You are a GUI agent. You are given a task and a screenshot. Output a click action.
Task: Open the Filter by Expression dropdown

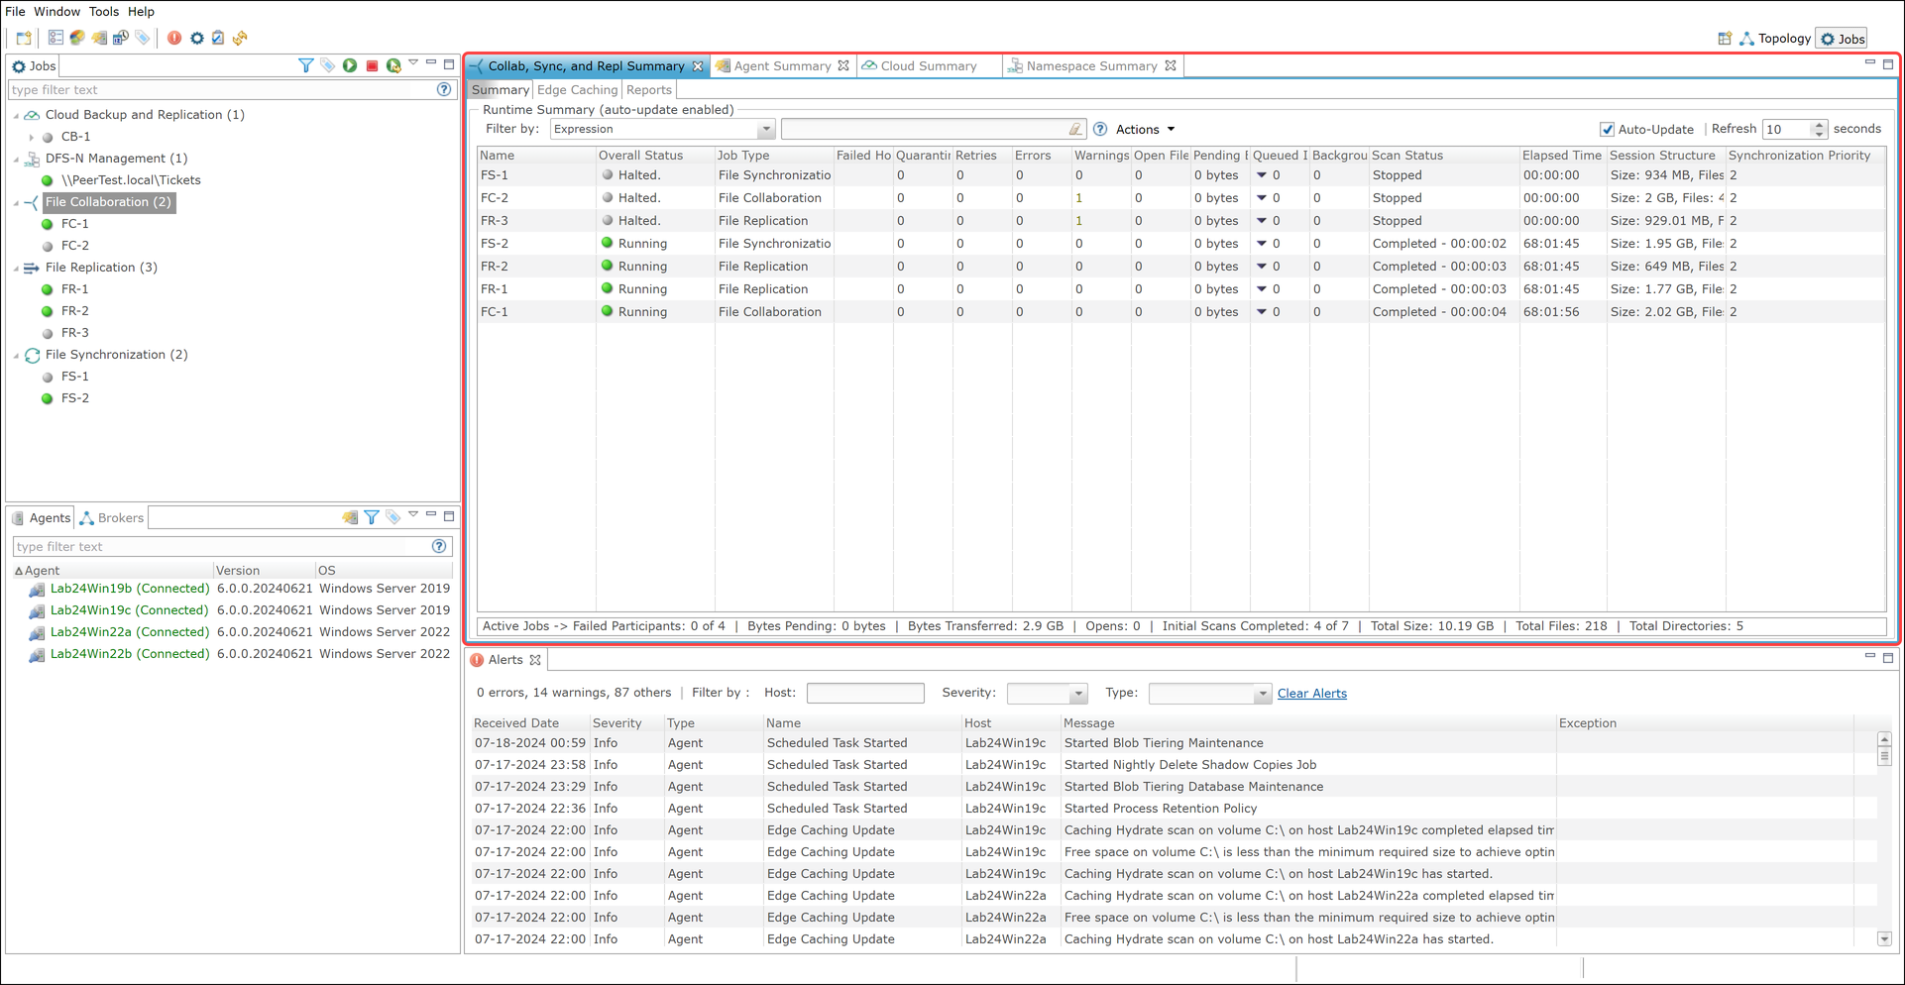[x=662, y=129]
